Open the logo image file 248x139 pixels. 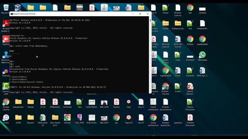(x=129, y=103)
